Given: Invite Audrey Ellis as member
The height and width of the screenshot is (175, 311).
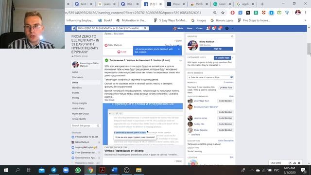Looking at the screenshot, I should (x=225, y=124).
